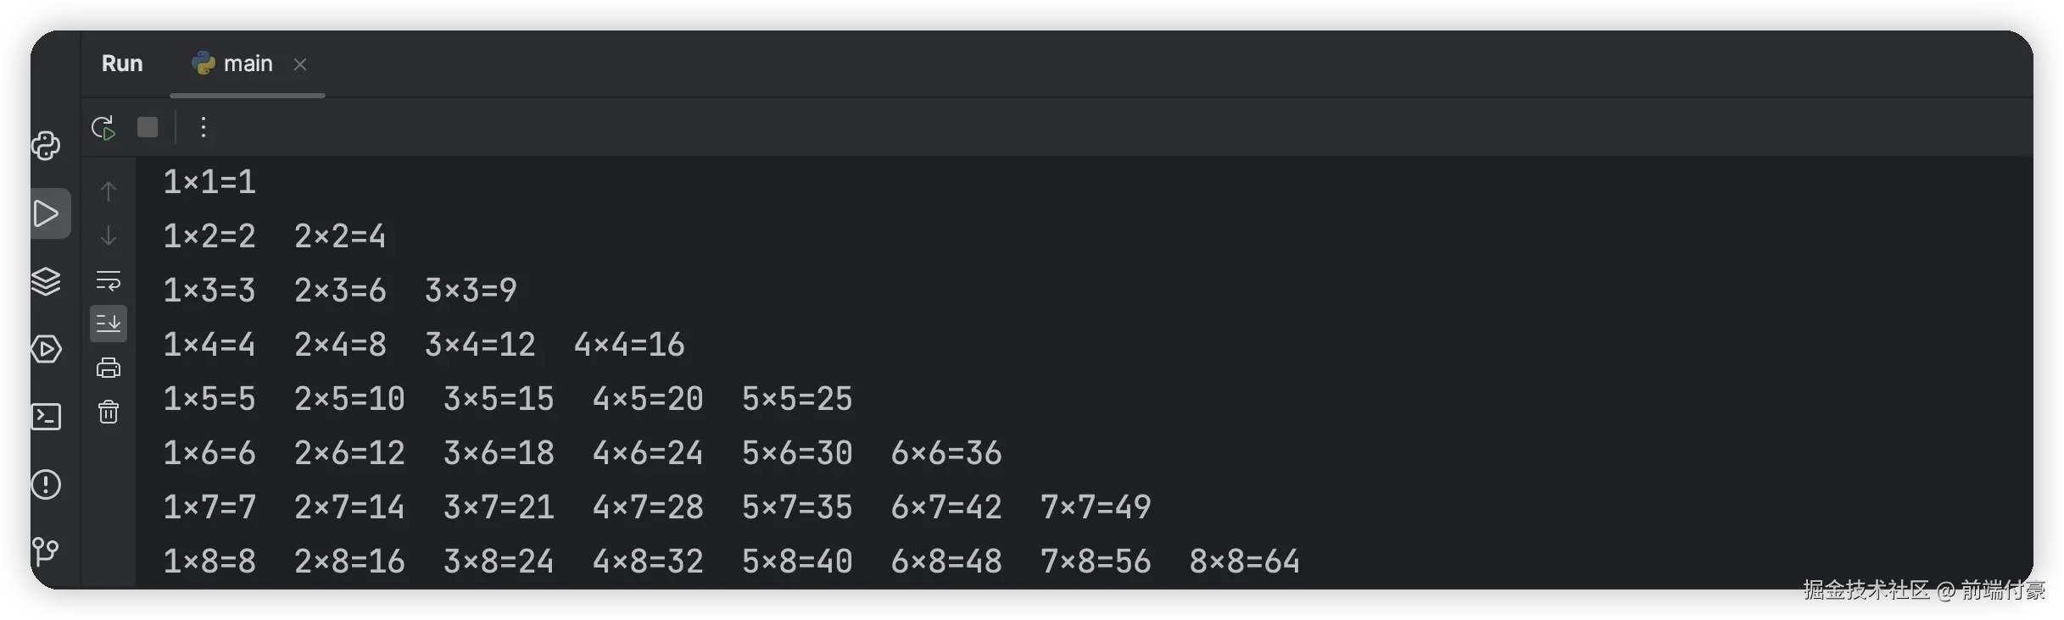
Task: Close the main run tab
Action: click(299, 64)
